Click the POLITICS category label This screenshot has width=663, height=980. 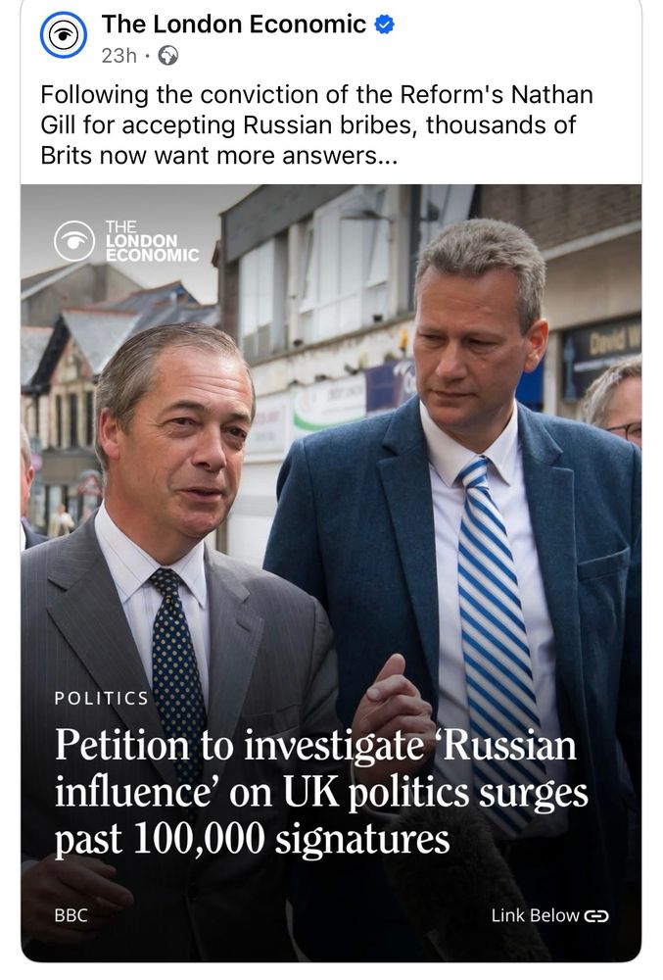point(101,698)
